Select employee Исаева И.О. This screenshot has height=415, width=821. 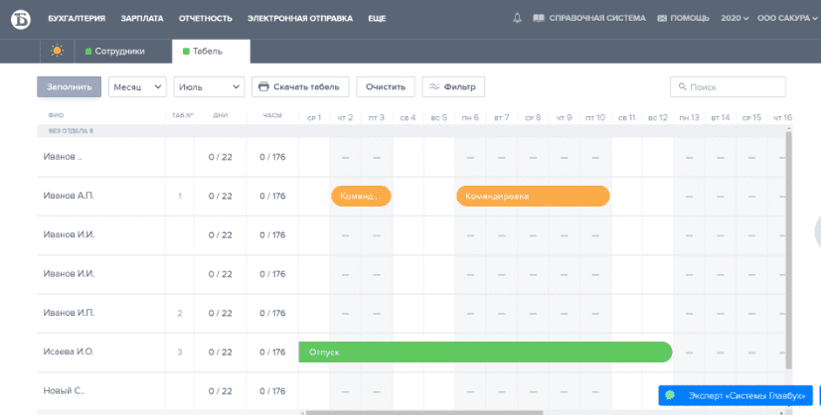(x=69, y=351)
